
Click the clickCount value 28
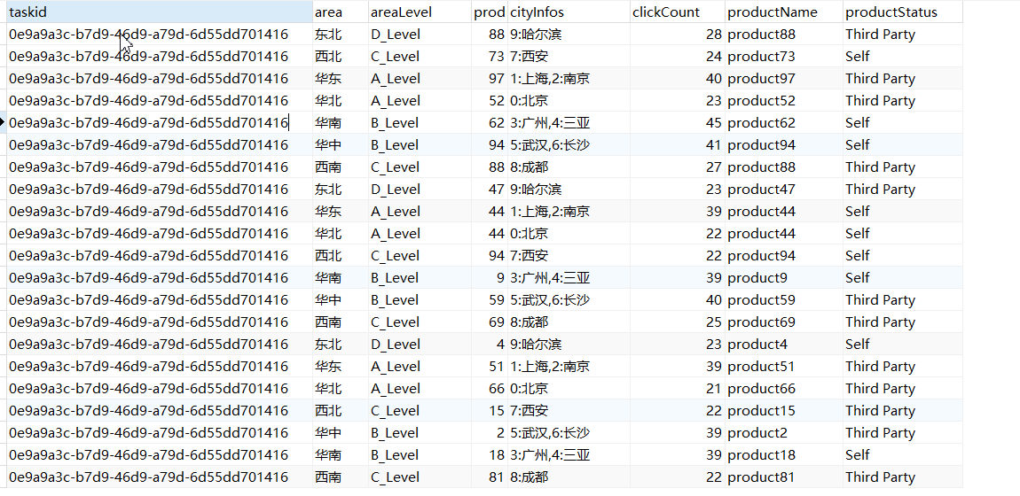677,35
